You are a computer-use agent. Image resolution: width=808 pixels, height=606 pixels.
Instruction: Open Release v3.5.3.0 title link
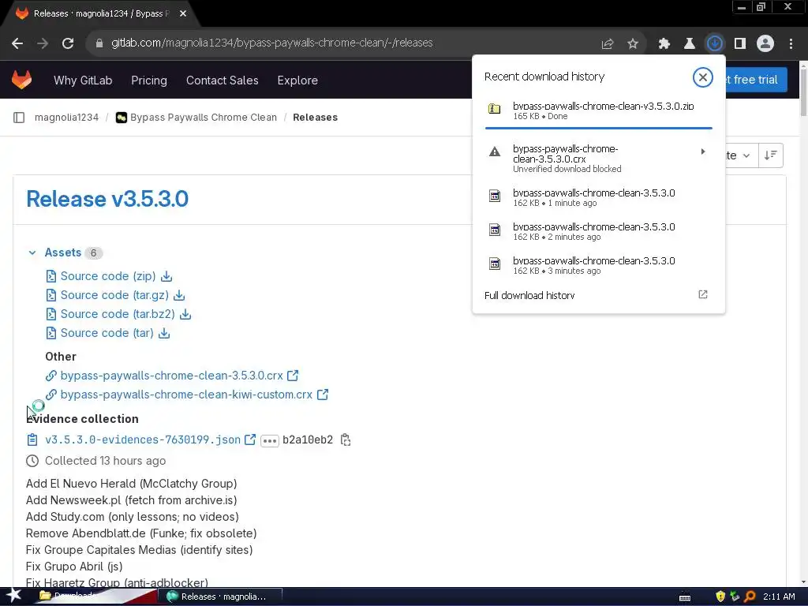(107, 199)
